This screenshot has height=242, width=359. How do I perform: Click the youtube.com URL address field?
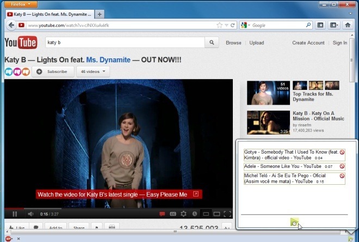(x=121, y=25)
